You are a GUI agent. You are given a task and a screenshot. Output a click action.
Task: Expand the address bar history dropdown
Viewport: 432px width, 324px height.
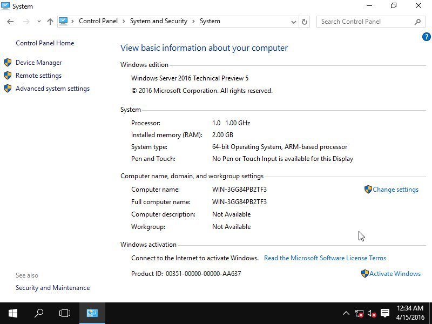pyautogui.click(x=294, y=22)
